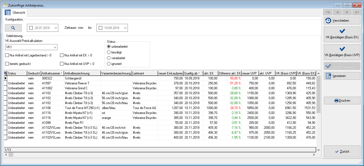Click the Verschieben clock icon button
This screenshot has width=364, height=166.
click(342, 21)
